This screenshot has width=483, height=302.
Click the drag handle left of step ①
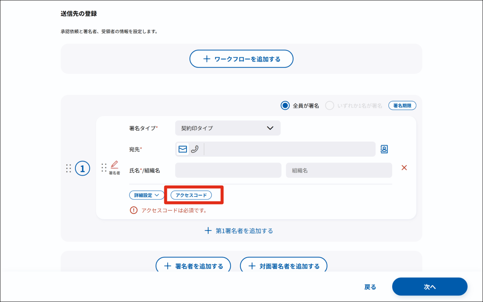pos(69,168)
